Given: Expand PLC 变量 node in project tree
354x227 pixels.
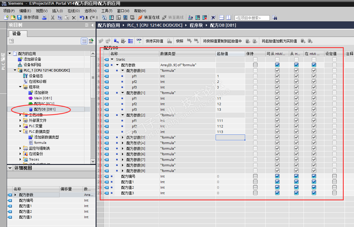Looking at the screenshot, I should 20,126.
